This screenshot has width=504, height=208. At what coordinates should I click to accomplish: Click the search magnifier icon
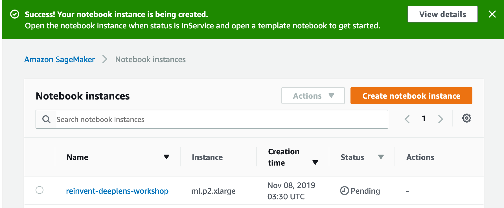pos(46,119)
